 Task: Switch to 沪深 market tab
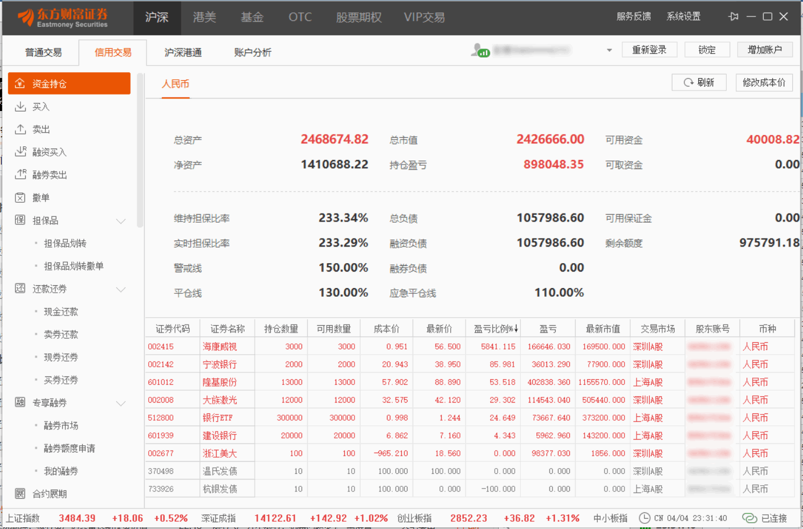click(x=157, y=18)
